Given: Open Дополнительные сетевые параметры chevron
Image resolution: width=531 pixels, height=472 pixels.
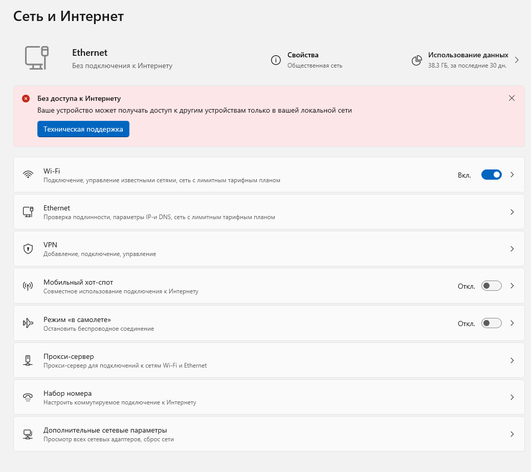Looking at the screenshot, I should click(512, 434).
